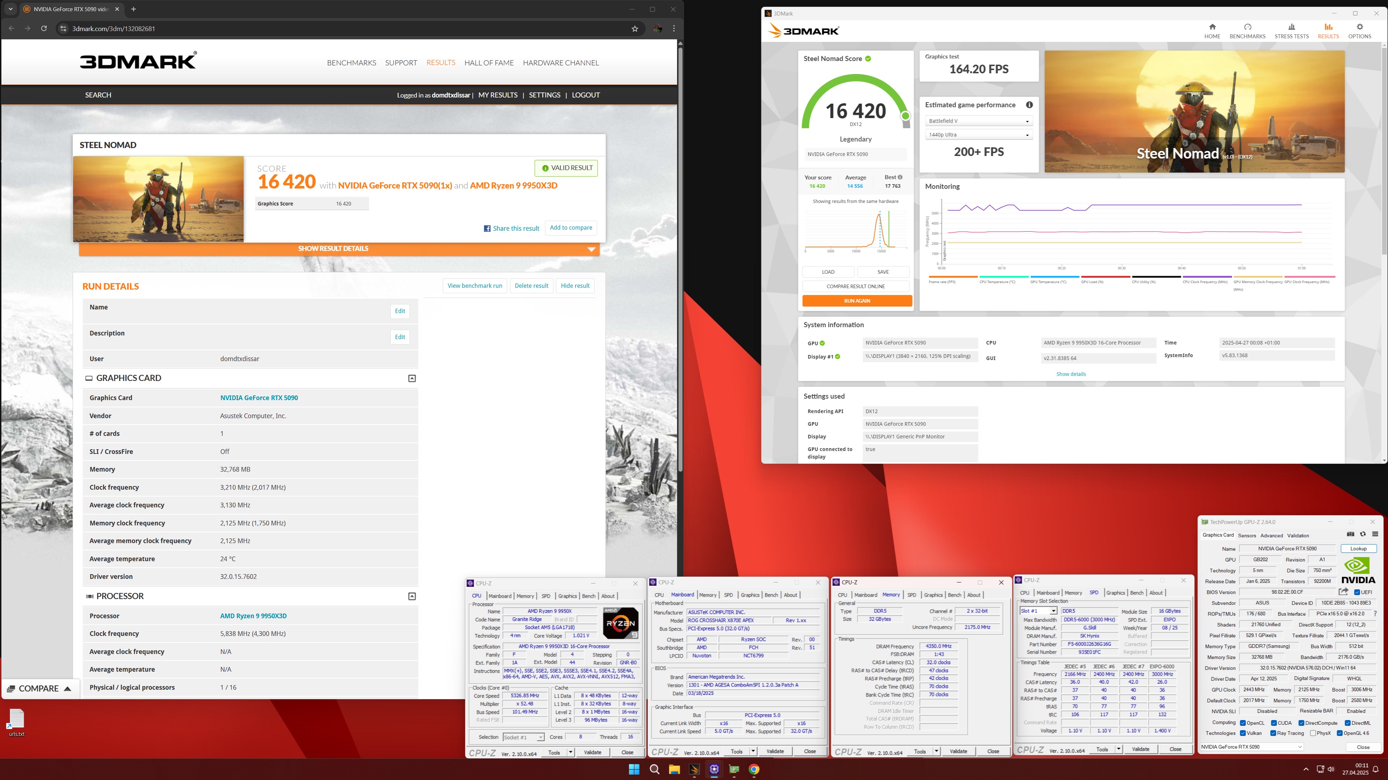The height and width of the screenshot is (780, 1388).
Task: Open File Explorer from the taskbar
Action: pyautogui.click(x=674, y=769)
